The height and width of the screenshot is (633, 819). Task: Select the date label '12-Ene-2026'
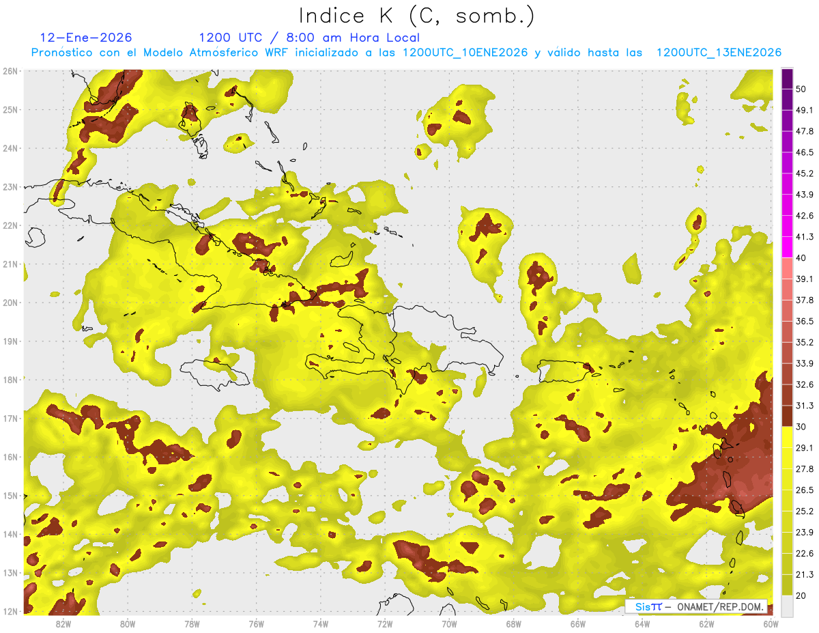coord(86,38)
